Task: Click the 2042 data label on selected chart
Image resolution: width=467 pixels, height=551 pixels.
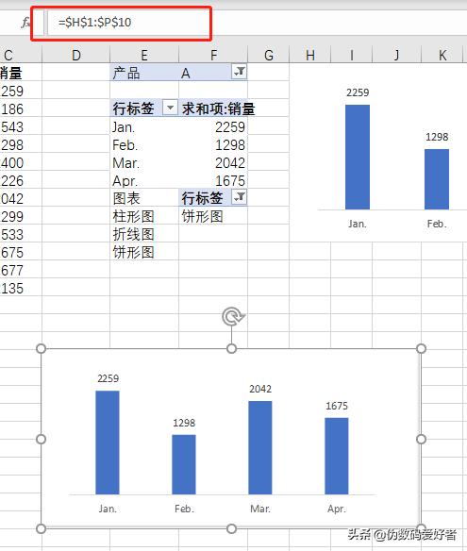Action: point(260,389)
